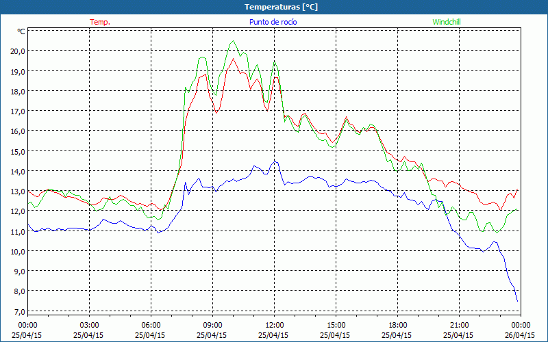Click the "25/04/15" date beneath 21:00

(x=458, y=335)
